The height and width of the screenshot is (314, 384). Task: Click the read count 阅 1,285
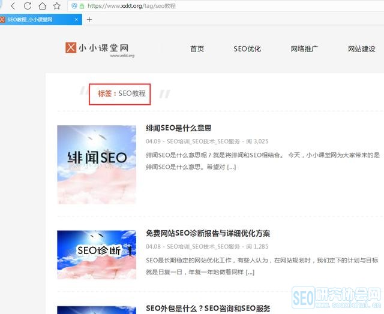[x=257, y=246]
